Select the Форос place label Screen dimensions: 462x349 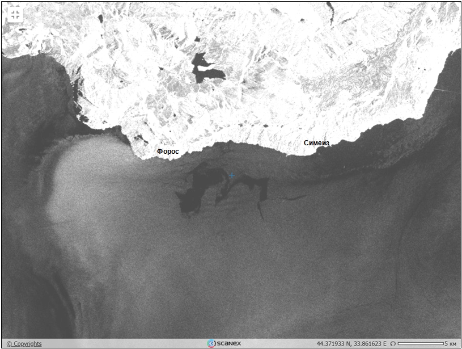pos(168,152)
